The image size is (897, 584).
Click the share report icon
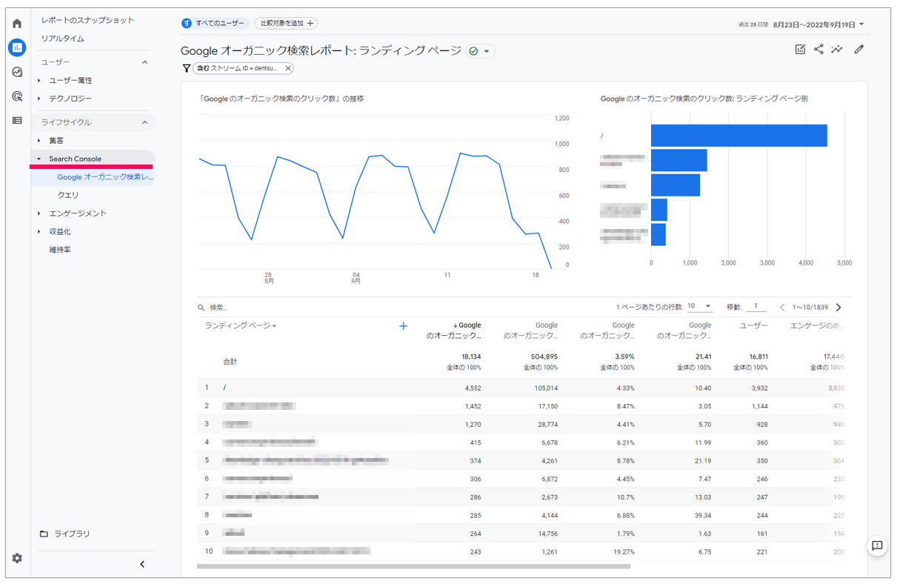click(x=818, y=50)
